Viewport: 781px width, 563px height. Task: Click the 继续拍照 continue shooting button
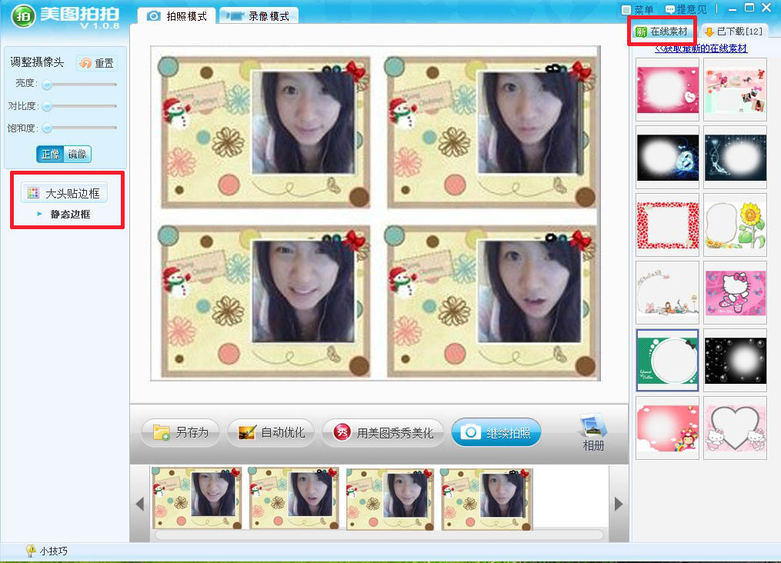496,432
